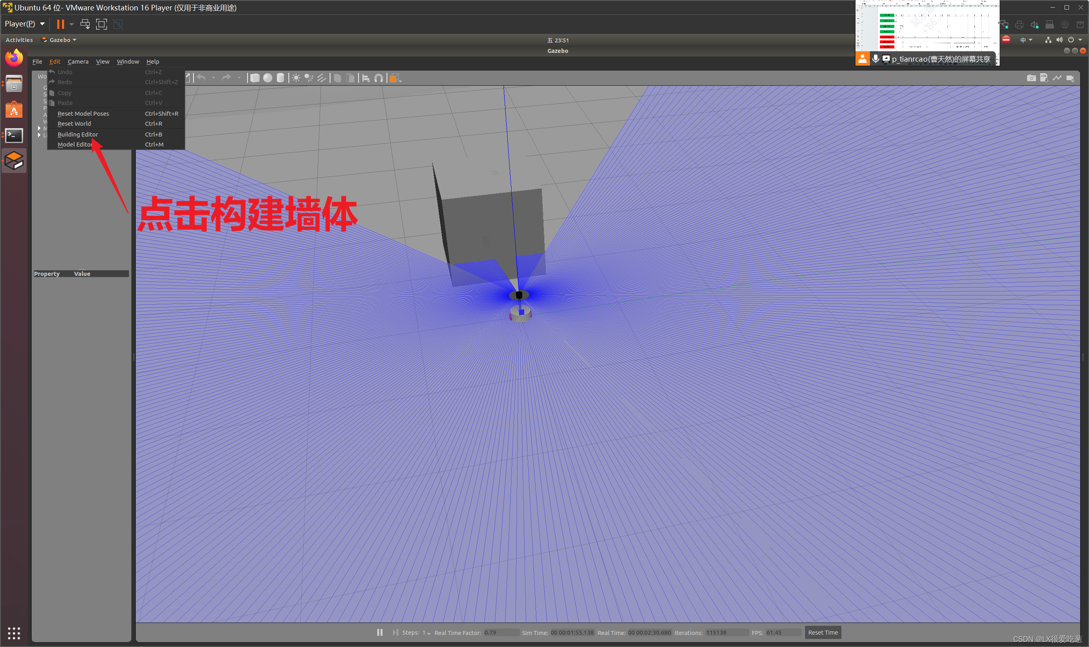This screenshot has height=647, width=1089.
Task: Click Ubuntu volume icon in top bar
Action: 1059,40
